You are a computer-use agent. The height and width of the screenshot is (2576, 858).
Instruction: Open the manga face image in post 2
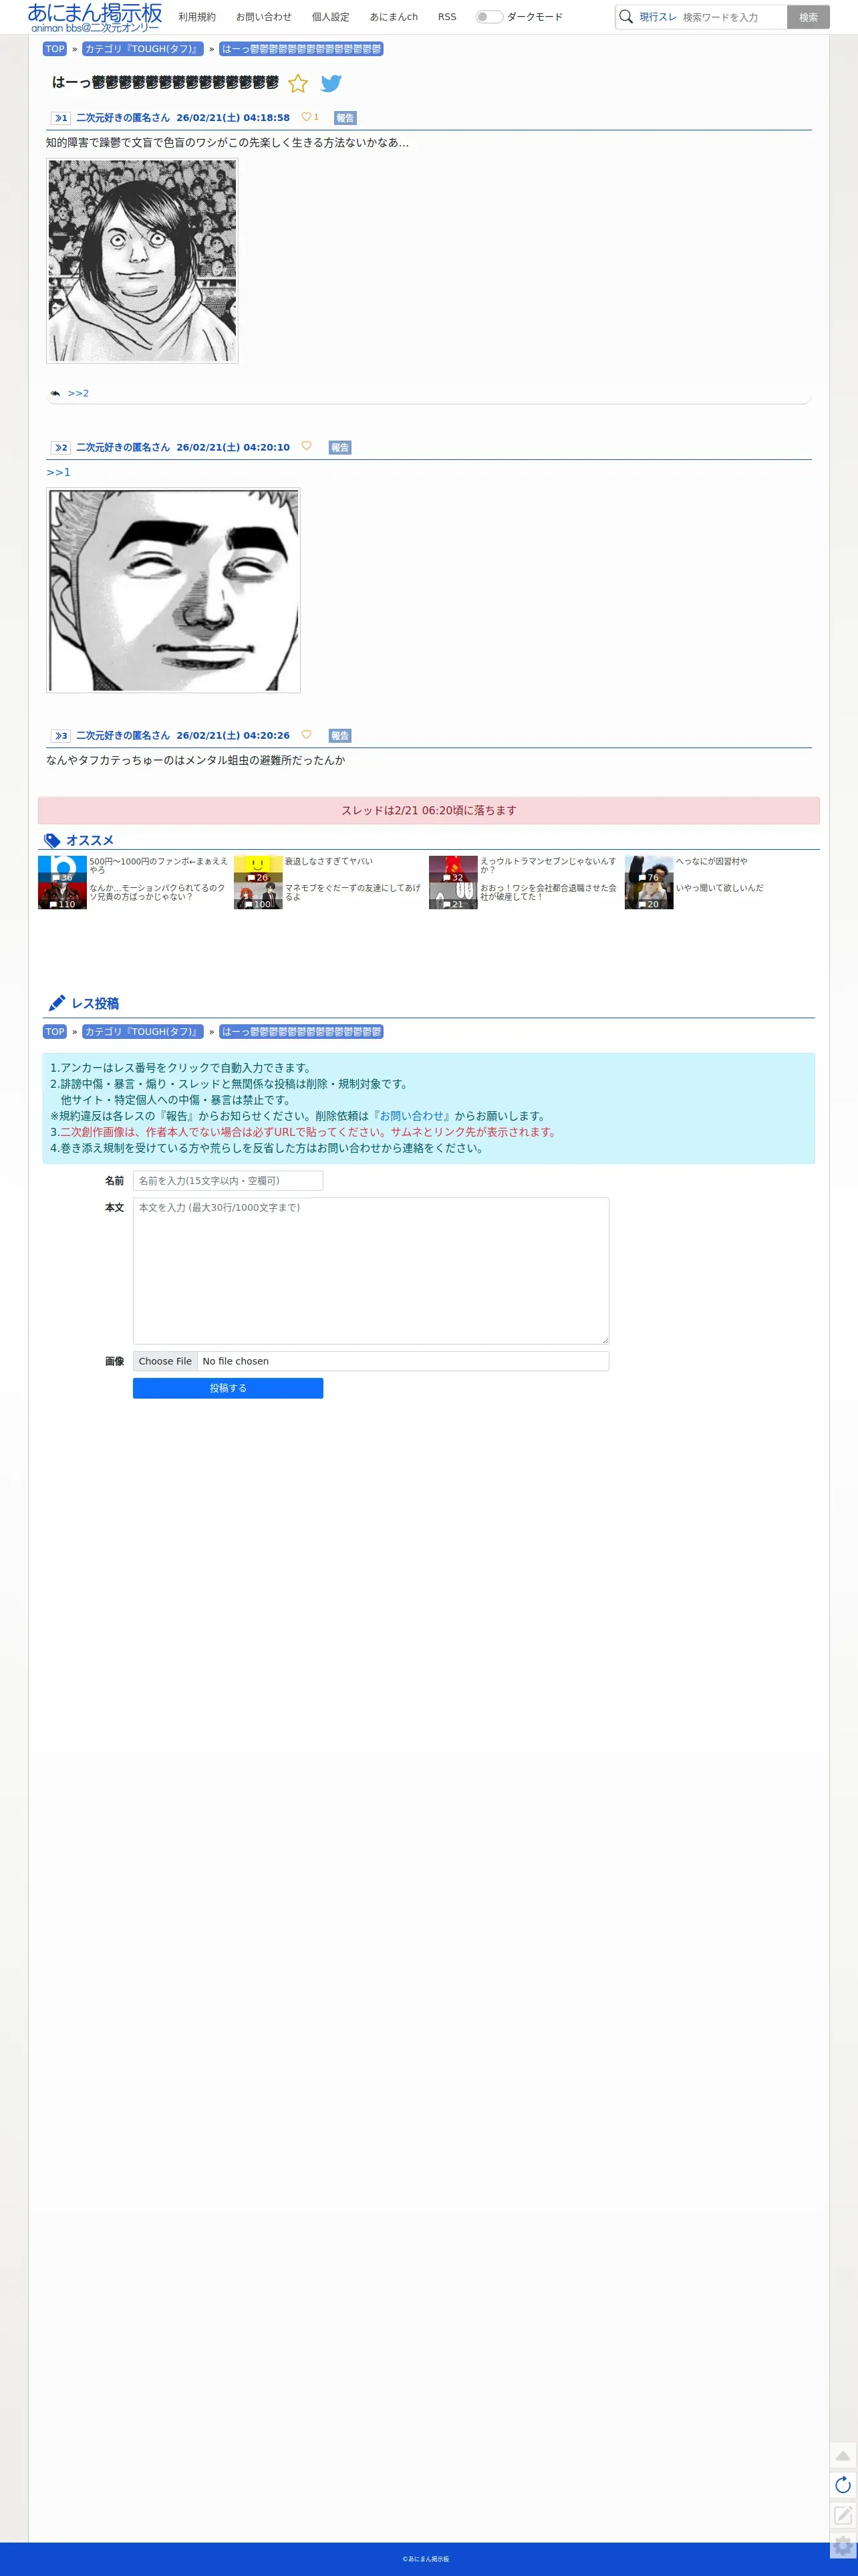pyautogui.click(x=173, y=590)
